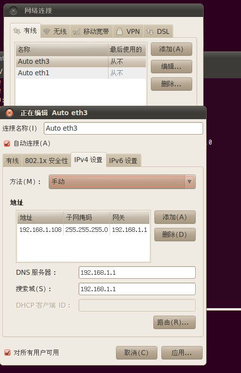Viewport: 241px width, 373px height.
Task: Click the 最后使用的 column header
Action: pos(127,49)
